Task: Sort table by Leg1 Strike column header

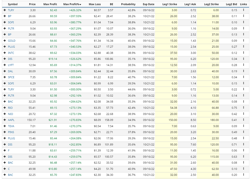Action: pyautogui.click(x=170, y=4)
